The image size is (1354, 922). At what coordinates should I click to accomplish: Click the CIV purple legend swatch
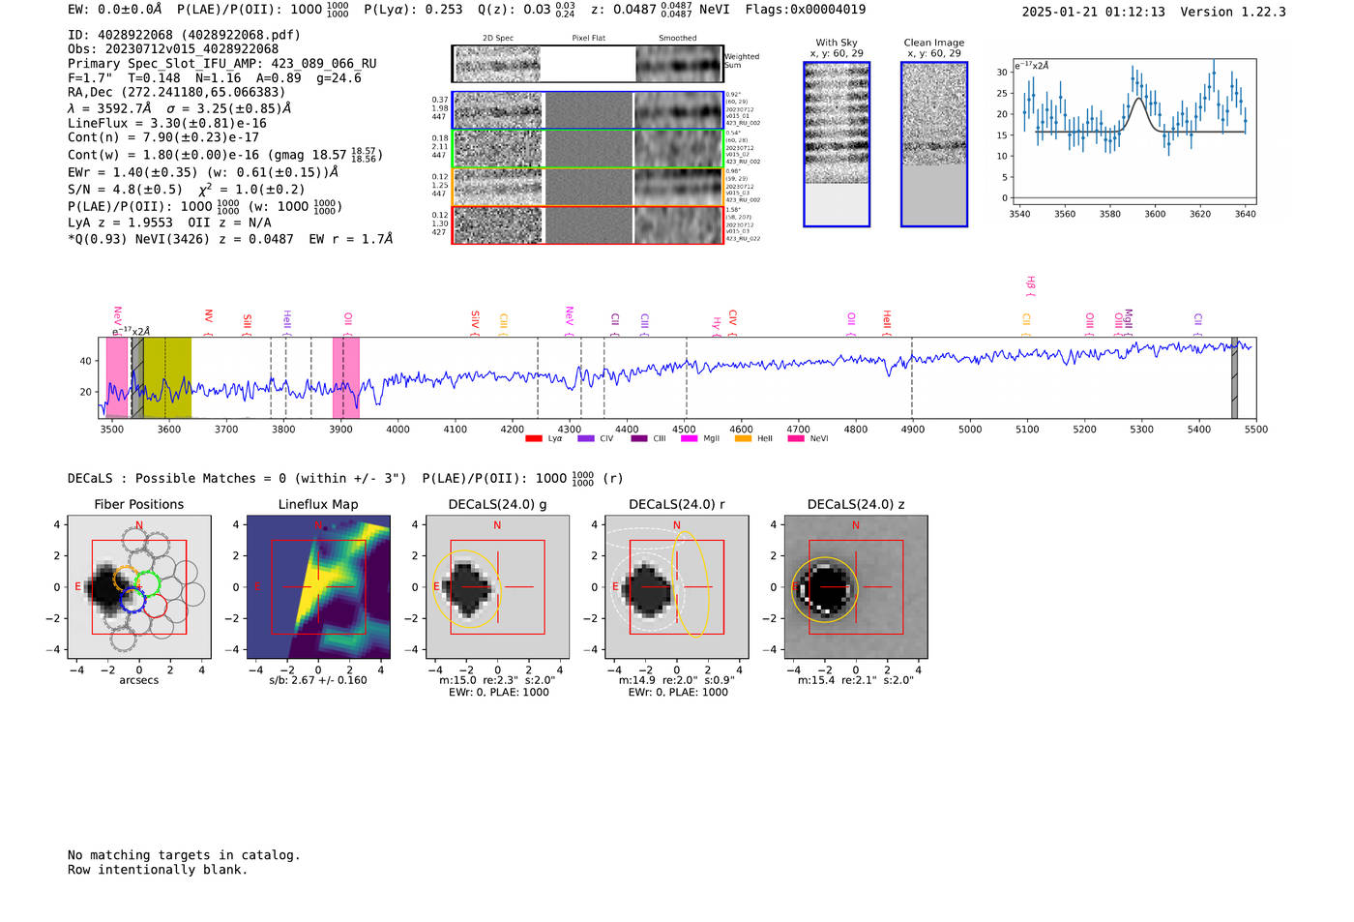pos(585,438)
